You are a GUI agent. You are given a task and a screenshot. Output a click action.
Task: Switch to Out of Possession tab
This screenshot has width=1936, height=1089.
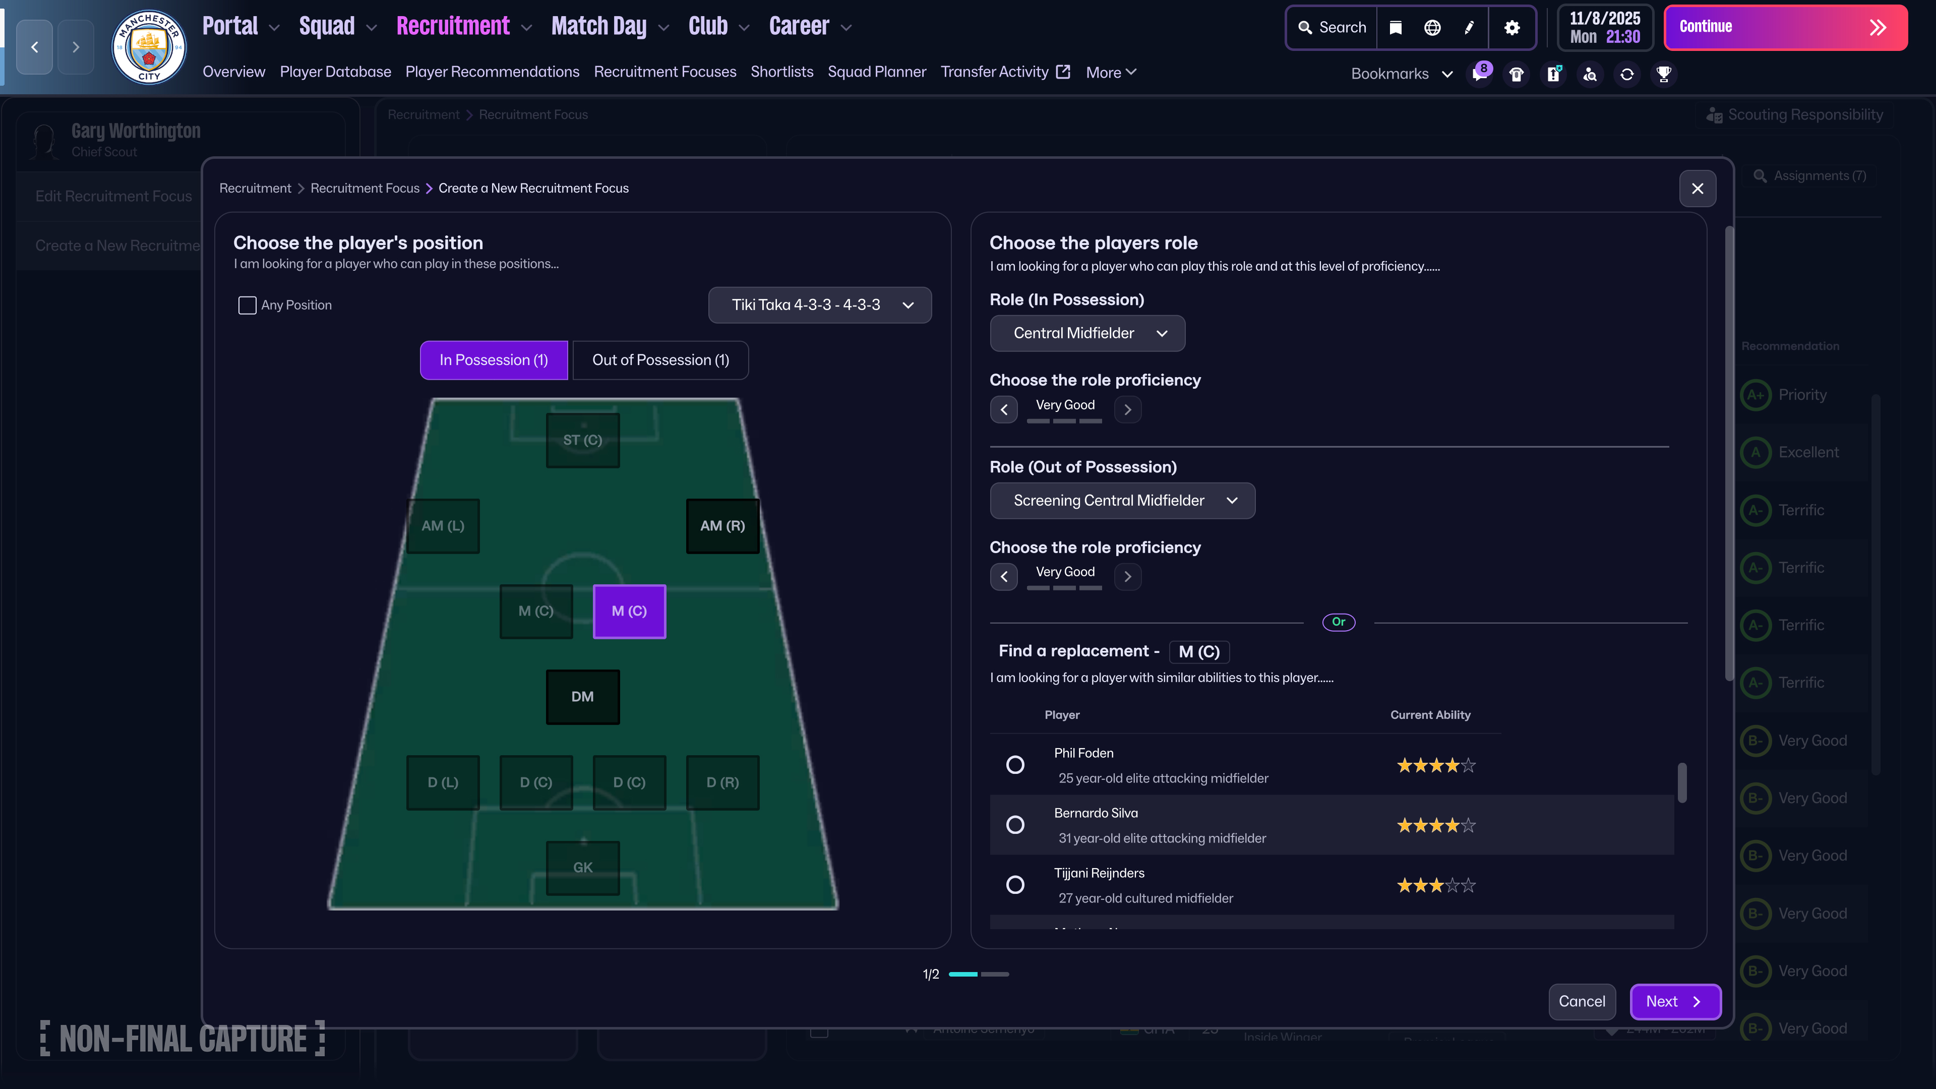point(660,360)
